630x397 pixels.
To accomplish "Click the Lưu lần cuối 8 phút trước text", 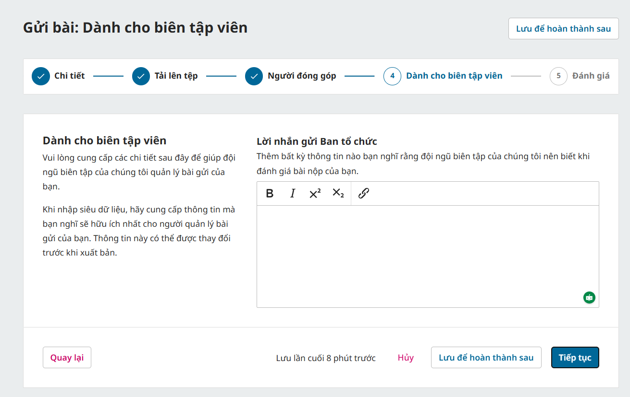I will point(326,358).
